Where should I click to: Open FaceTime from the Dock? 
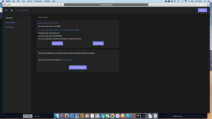click(107, 116)
